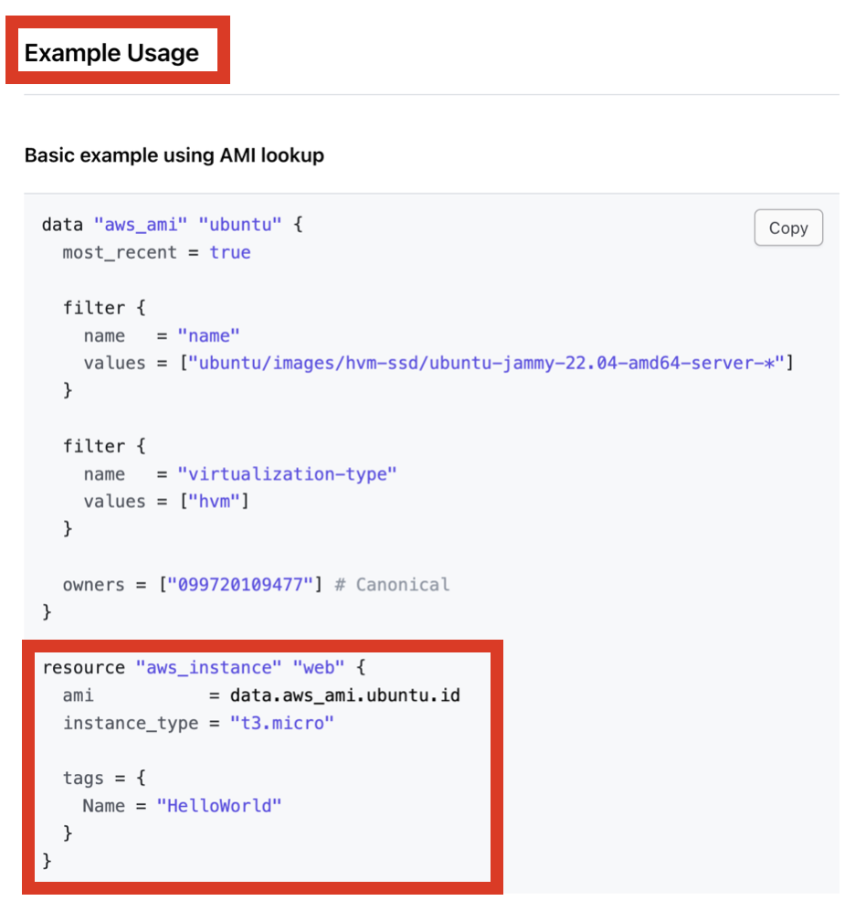The width and height of the screenshot is (855, 901).
Task: Click the "virtualization-type" string
Action: pos(287,473)
